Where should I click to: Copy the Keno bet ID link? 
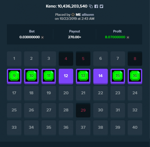click(x=91, y=6)
